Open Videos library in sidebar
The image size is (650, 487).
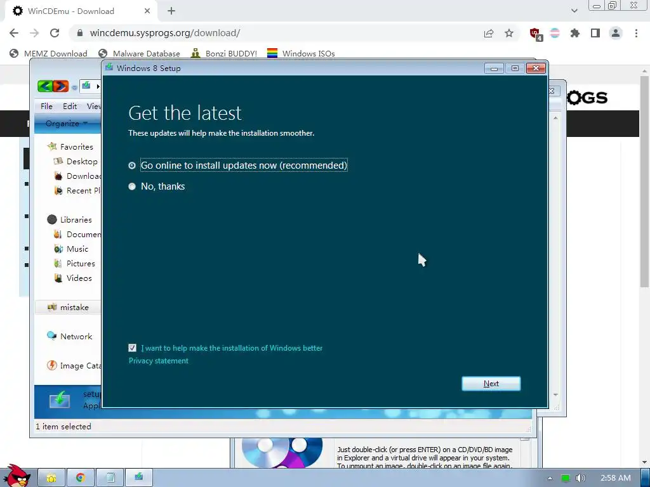(73, 278)
